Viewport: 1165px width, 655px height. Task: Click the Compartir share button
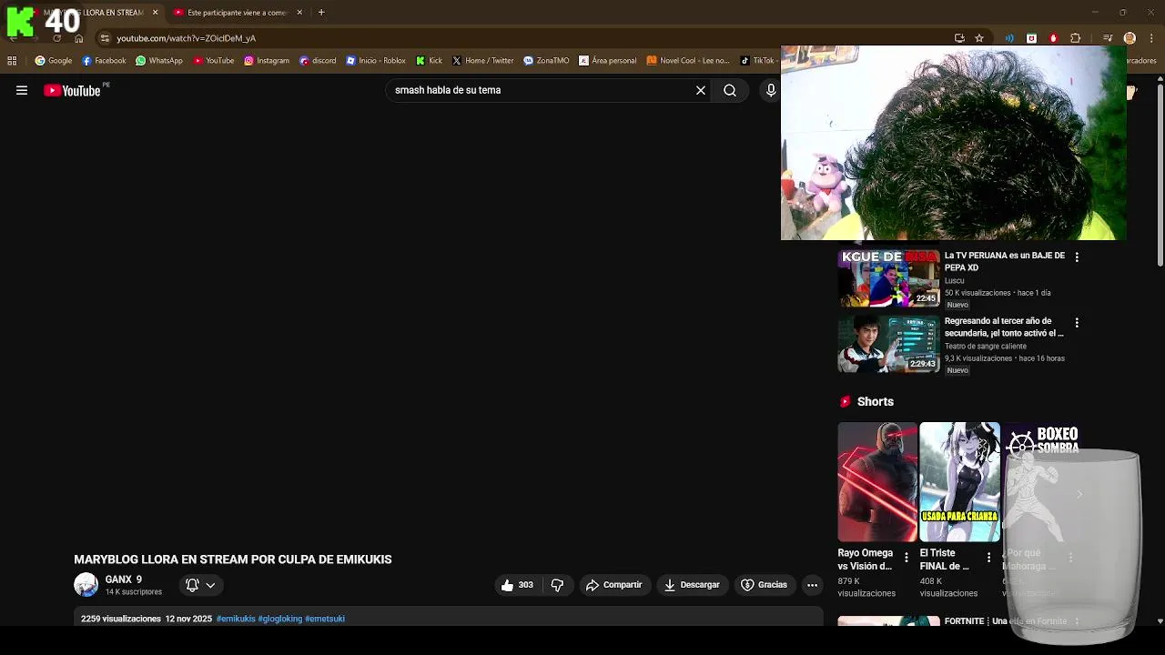614,585
